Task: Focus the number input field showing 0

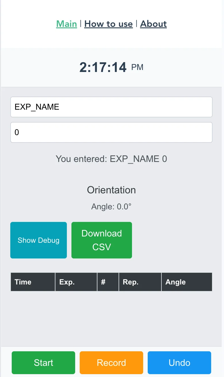Action: (111, 132)
